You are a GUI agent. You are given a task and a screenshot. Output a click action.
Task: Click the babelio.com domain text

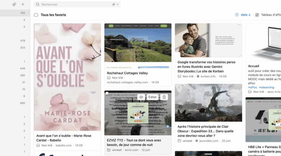coord(64,145)
